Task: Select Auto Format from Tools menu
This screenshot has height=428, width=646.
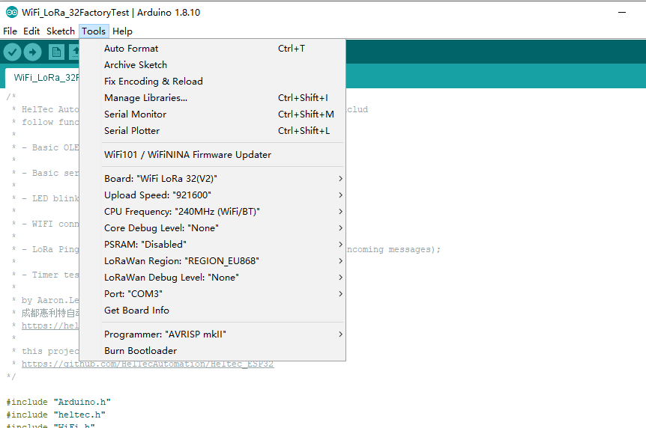Action: pos(131,49)
